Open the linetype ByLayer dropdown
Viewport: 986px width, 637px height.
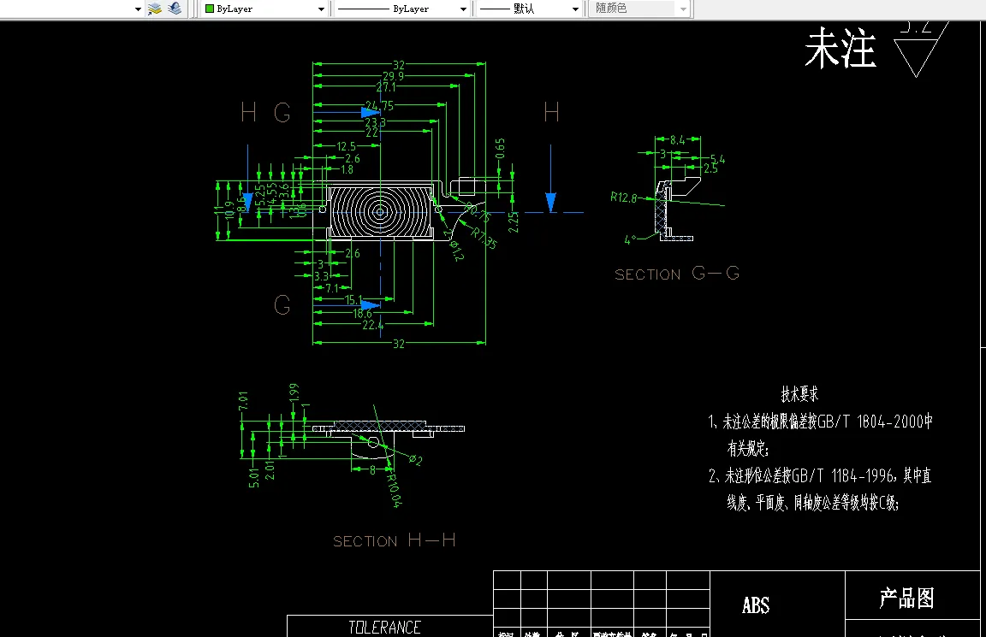tap(463, 9)
